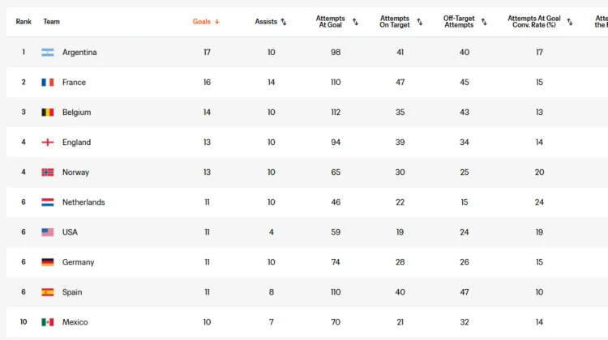Click the France flag icon

click(x=48, y=82)
